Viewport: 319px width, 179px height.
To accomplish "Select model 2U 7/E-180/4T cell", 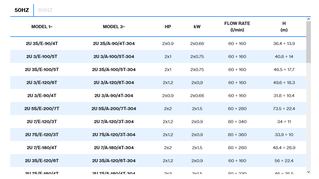I will click(42, 148).
